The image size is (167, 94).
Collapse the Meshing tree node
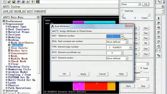coord(7,40)
